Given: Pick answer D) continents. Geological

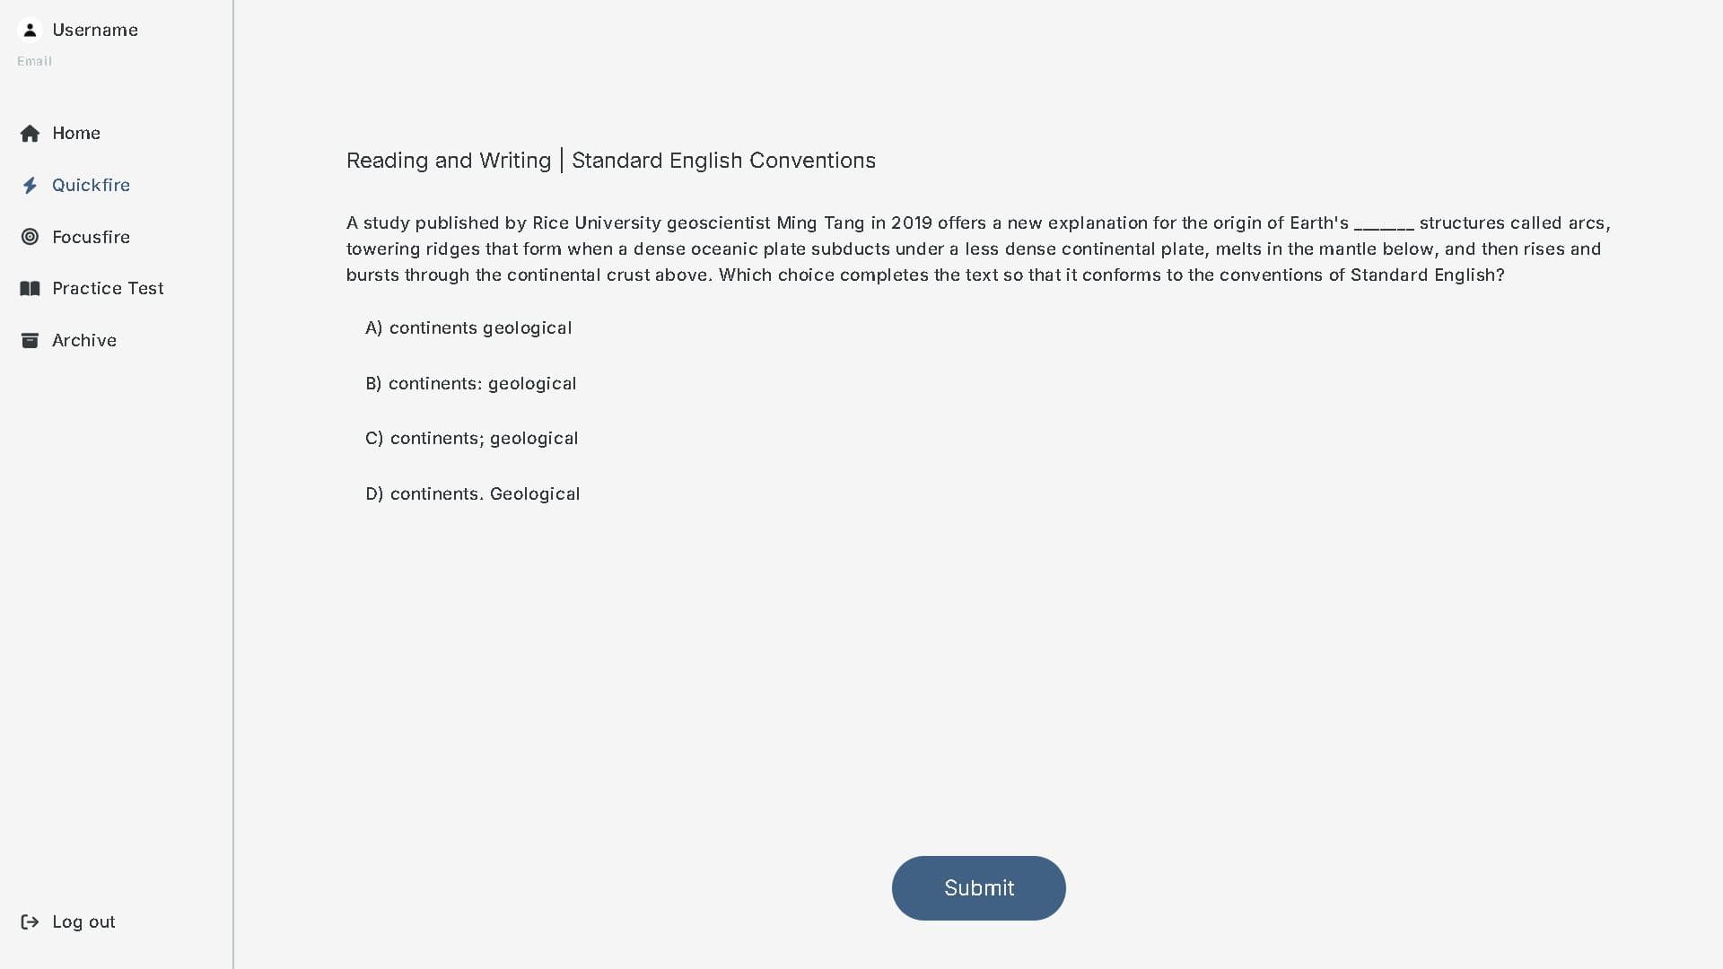Looking at the screenshot, I should (x=473, y=494).
